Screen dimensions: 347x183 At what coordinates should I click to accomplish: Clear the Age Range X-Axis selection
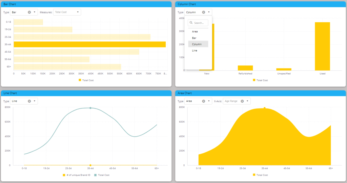[242, 101]
